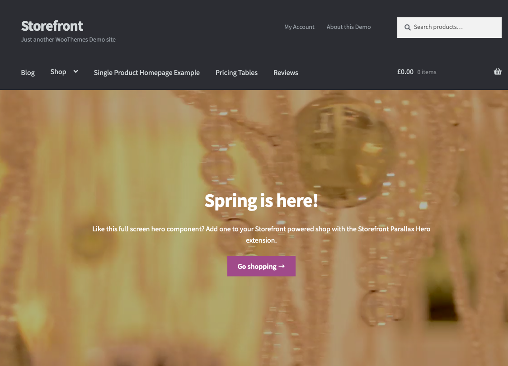The image size is (508, 366).
Task: Open the Pricing Tables page
Action: pos(236,73)
